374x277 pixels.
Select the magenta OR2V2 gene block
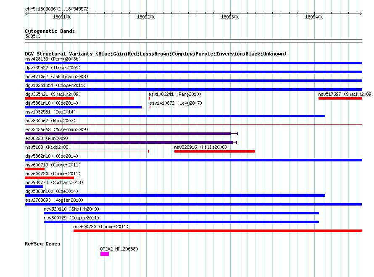click(x=105, y=254)
